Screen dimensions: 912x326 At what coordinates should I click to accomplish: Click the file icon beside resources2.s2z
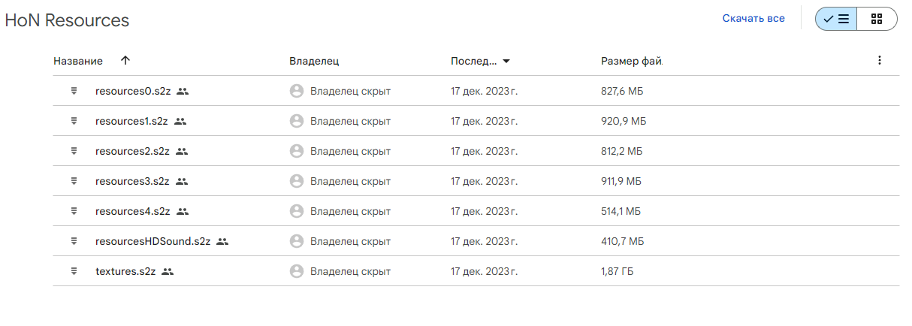pos(74,151)
